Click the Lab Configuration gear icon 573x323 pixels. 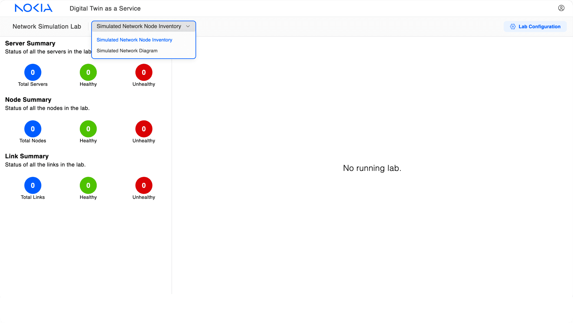(x=513, y=27)
